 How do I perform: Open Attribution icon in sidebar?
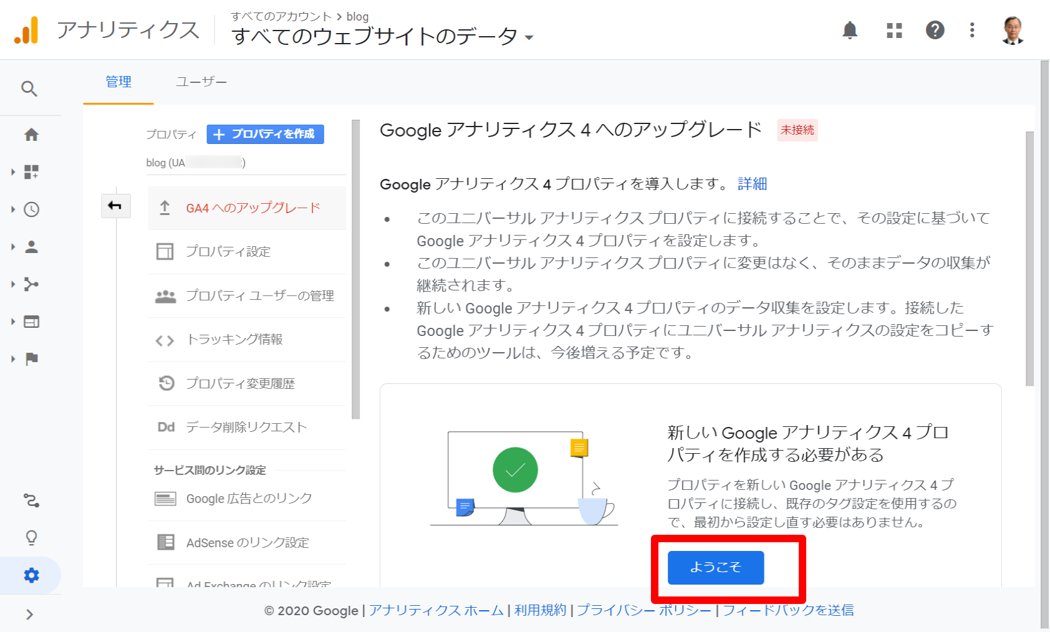pyautogui.click(x=31, y=500)
